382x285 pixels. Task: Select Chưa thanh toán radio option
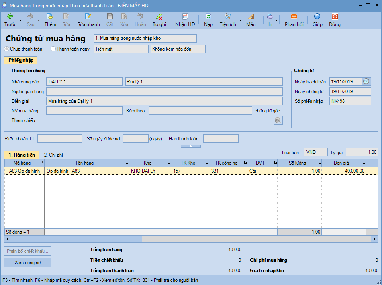(x=6, y=49)
